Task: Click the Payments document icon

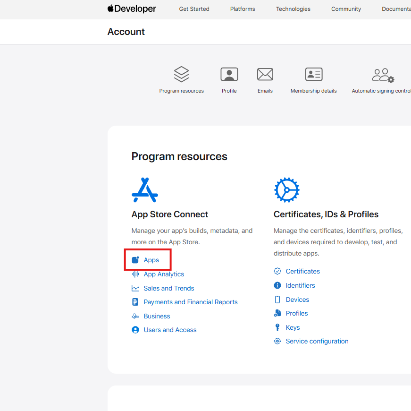Action: (x=135, y=302)
